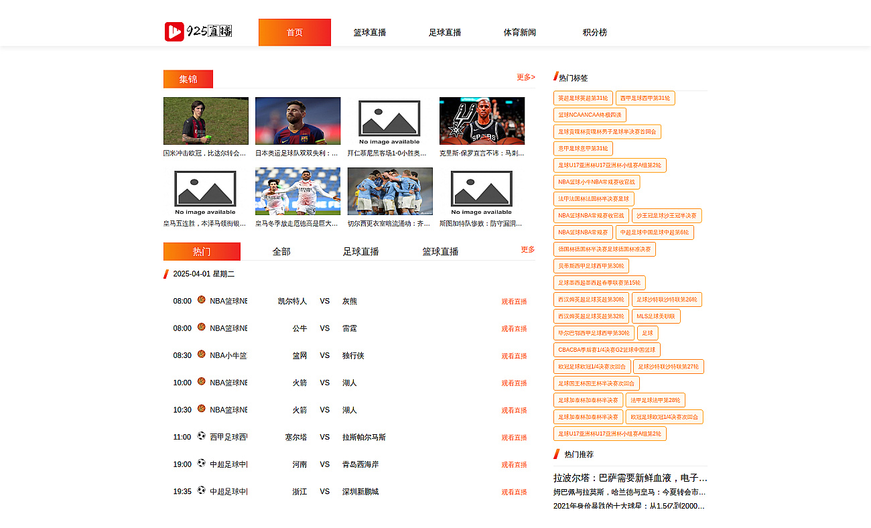Click 观看直播 for 浙江 vs 深圳新鹏城

coord(515,492)
